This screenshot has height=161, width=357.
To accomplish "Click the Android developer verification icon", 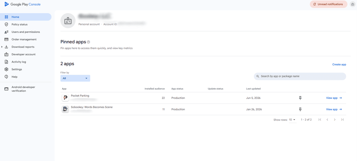I will (6, 89).
